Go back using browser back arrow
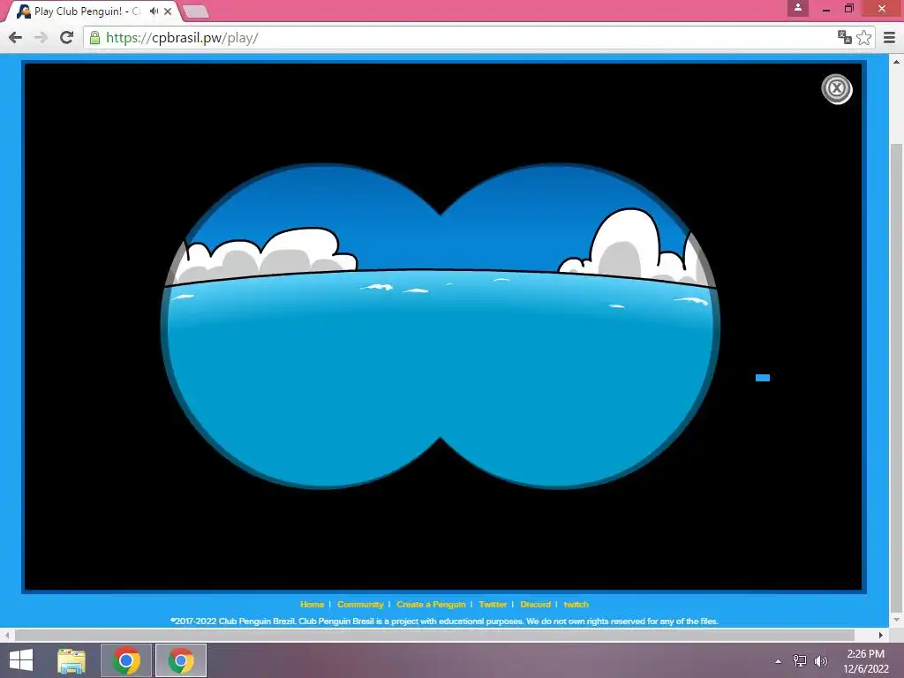This screenshot has height=678, width=904. point(16,37)
